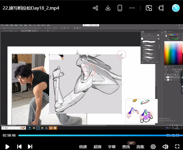The height and width of the screenshot is (150, 183).
Task: Open the 超清 video quality selector
Action: [x=97, y=147]
